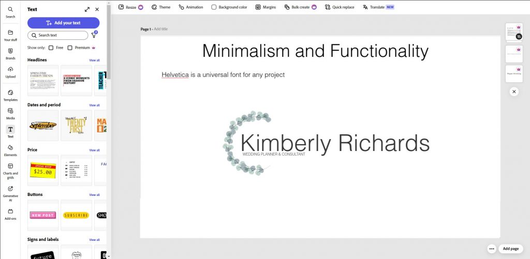Open the second page thumbnail
Viewport: 530px width, 259px height.
514,54
